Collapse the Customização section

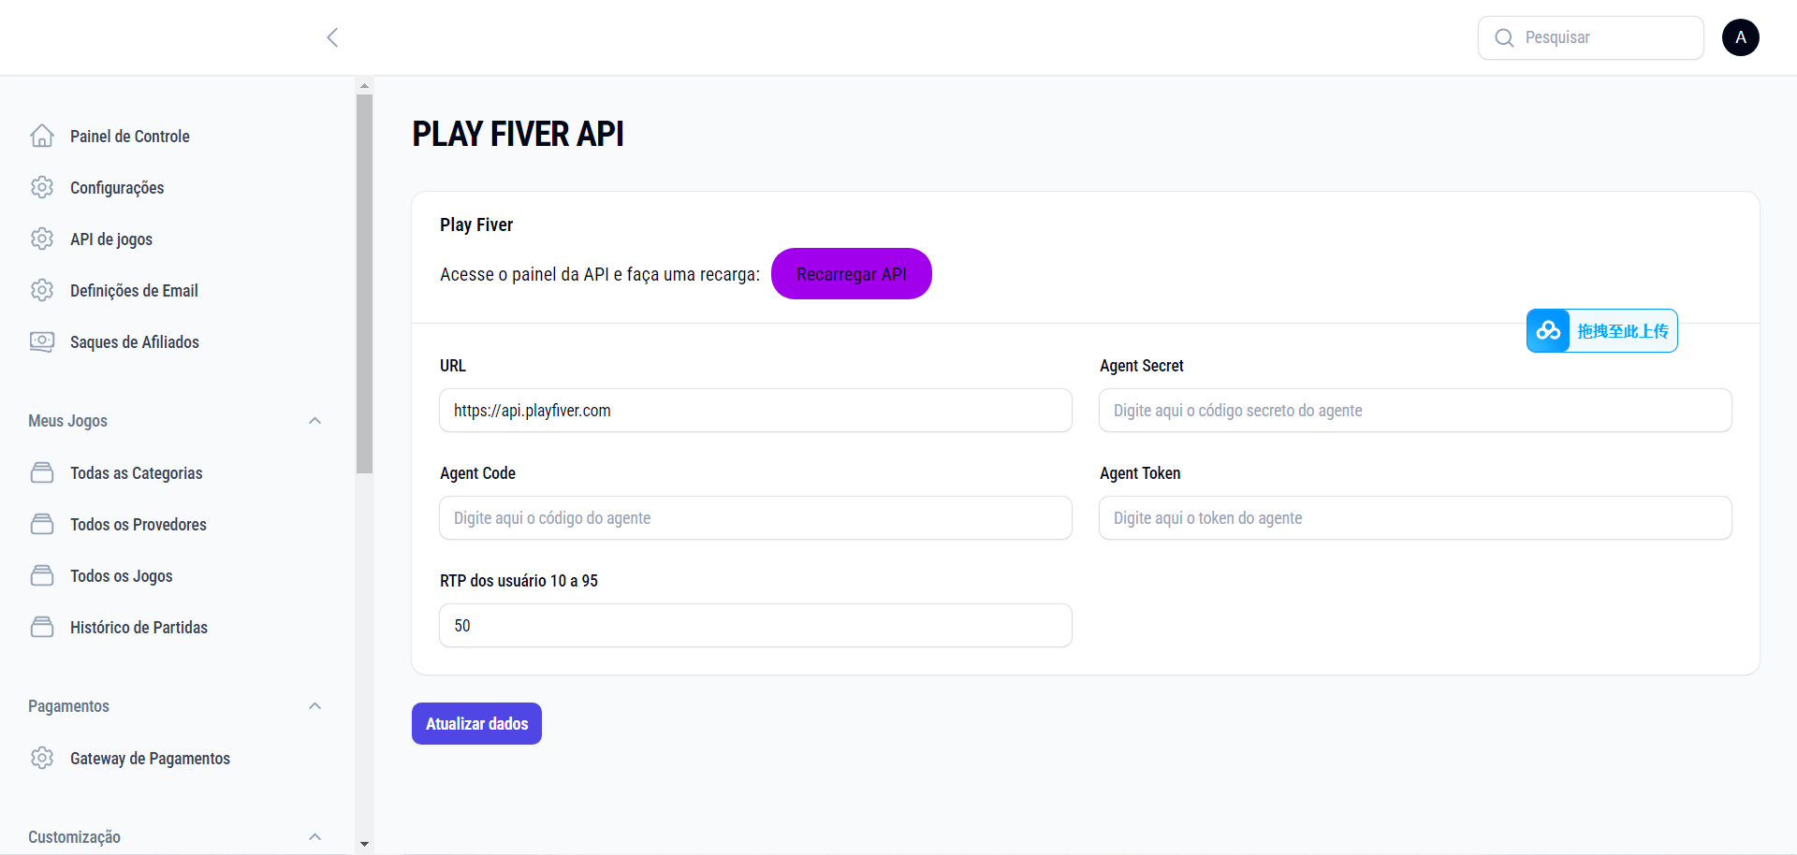pyautogui.click(x=315, y=837)
